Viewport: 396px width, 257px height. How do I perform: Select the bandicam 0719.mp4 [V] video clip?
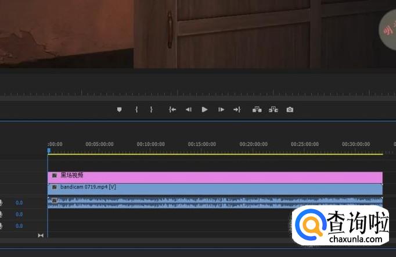pyautogui.click(x=215, y=189)
